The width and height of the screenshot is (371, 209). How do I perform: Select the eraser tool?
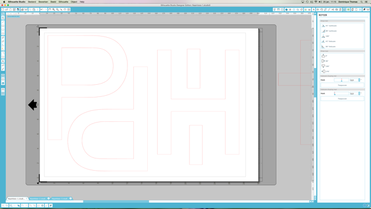(3, 41)
